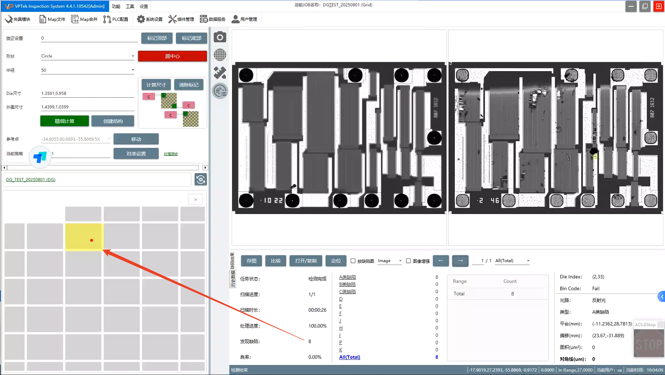This screenshot has width=665, height=375.
Task: Enable the 按缺陷图 checkbox
Action: pos(353,261)
